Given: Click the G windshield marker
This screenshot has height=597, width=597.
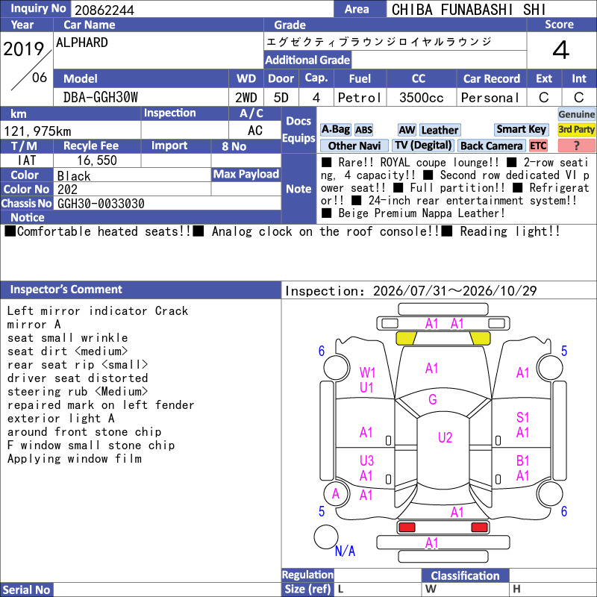Looking at the screenshot, I should tap(433, 399).
